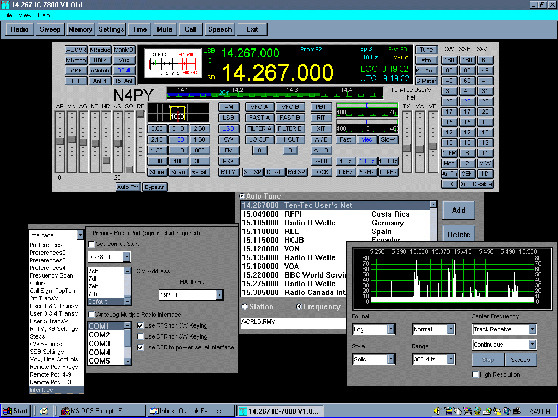Choose the Slow tuning speed button
This screenshot has width=558, height=418.
coord(387,139)
